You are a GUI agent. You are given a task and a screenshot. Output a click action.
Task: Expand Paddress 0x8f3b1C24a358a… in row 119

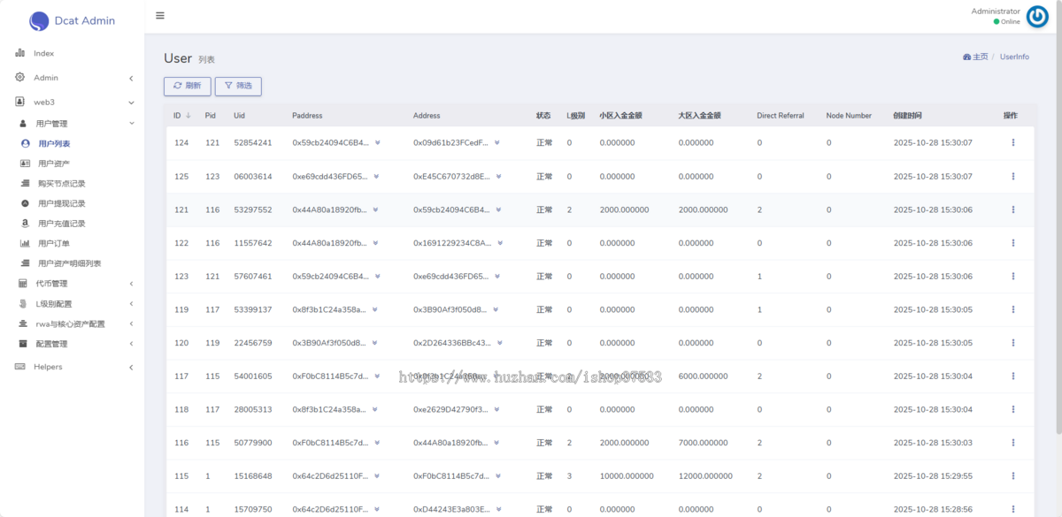(376, 309)
